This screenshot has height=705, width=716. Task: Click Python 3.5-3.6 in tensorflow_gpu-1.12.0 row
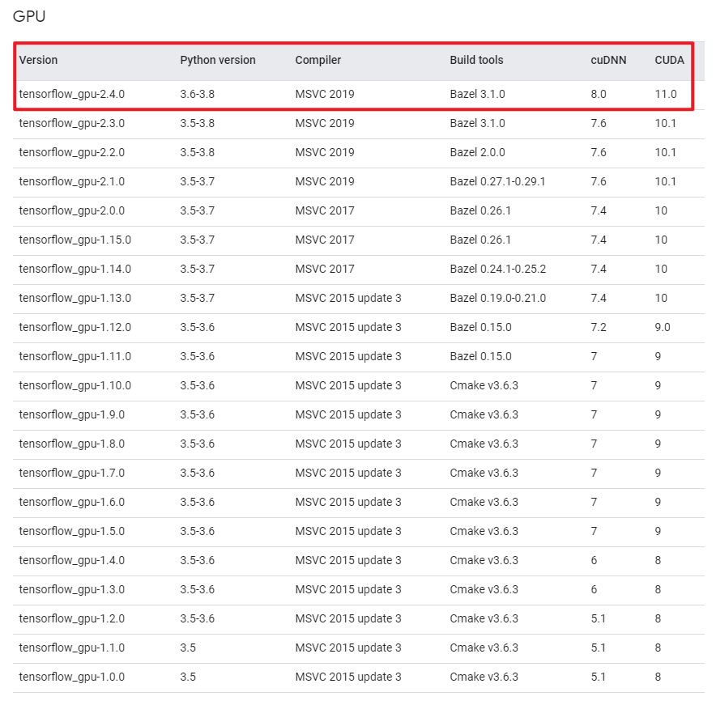point(198,328)
